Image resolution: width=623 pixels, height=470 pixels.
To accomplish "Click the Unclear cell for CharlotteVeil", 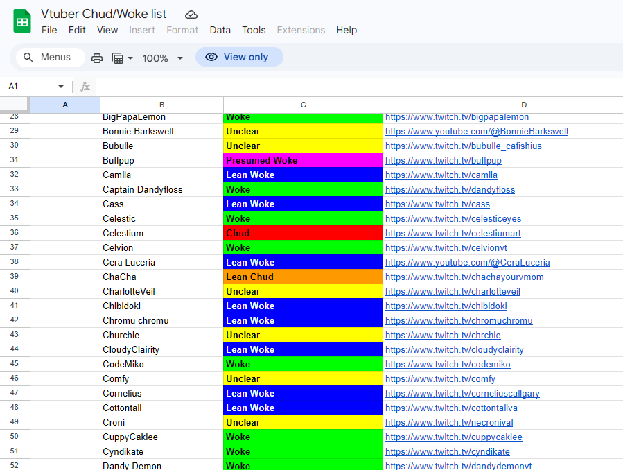I will 303,291.
